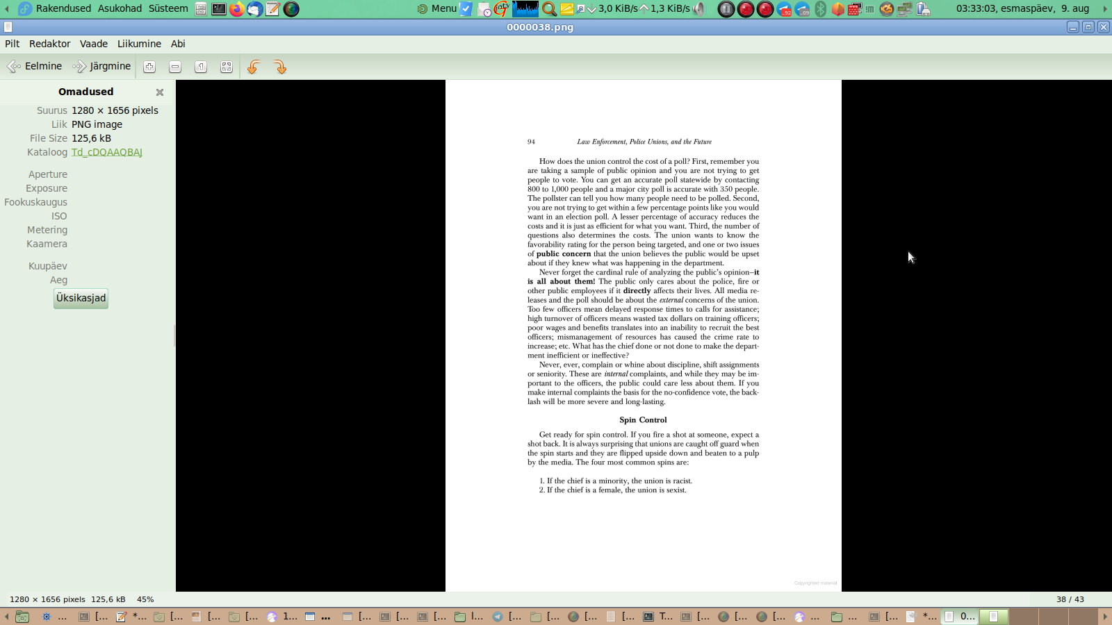The height and width of the screenshot is (625, 1112).
Task: Click the upload speed 1,3 KiB/s indicator
Action: click(x=665, y=8)
